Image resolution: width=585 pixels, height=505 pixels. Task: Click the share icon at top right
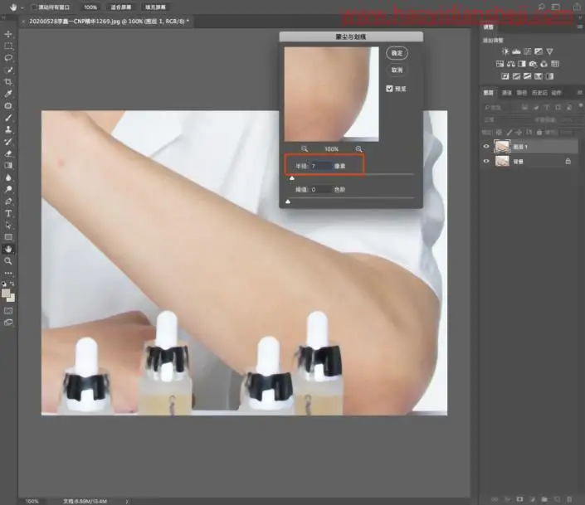pyautogui.click(x=577, y=7)
